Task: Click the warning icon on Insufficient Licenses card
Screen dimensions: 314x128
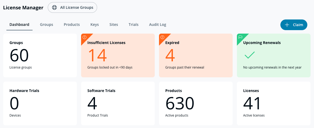Action: (84, 37)
